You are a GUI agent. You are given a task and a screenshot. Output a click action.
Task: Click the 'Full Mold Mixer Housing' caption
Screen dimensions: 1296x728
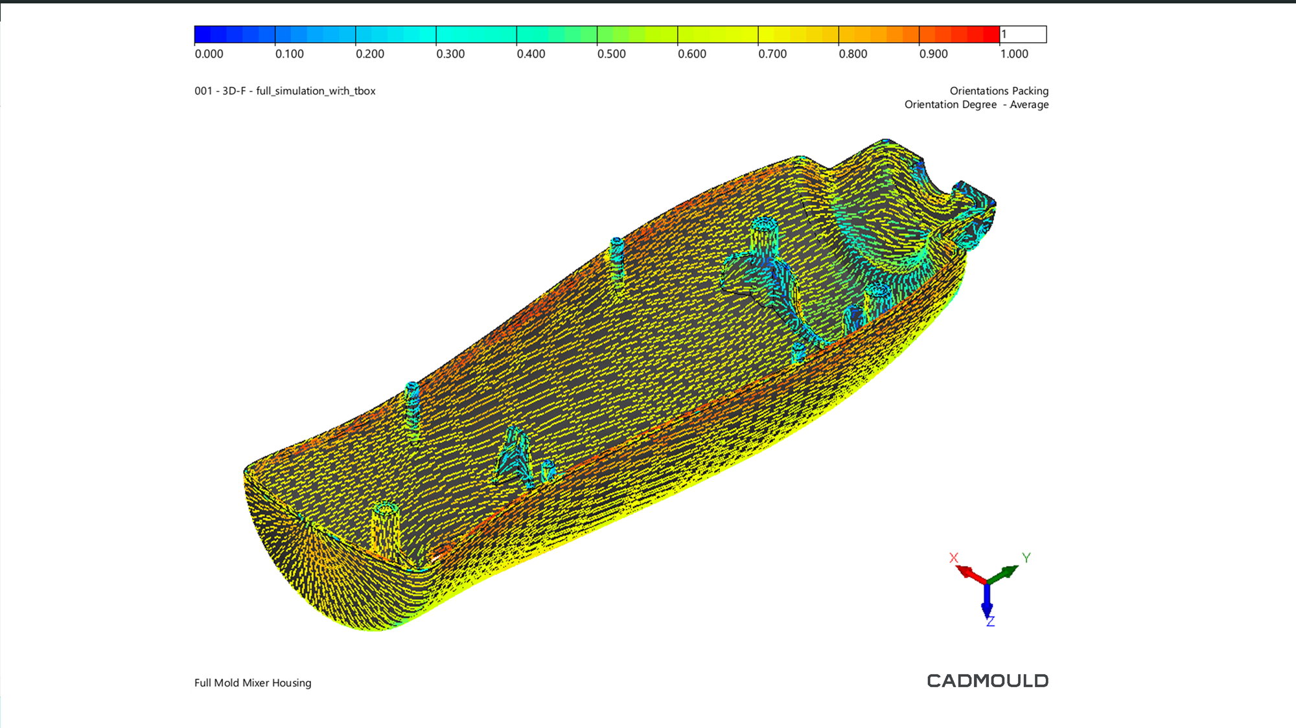253,683
